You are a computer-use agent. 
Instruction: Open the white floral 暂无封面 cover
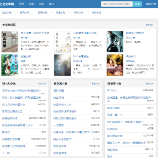coord(62,42)
